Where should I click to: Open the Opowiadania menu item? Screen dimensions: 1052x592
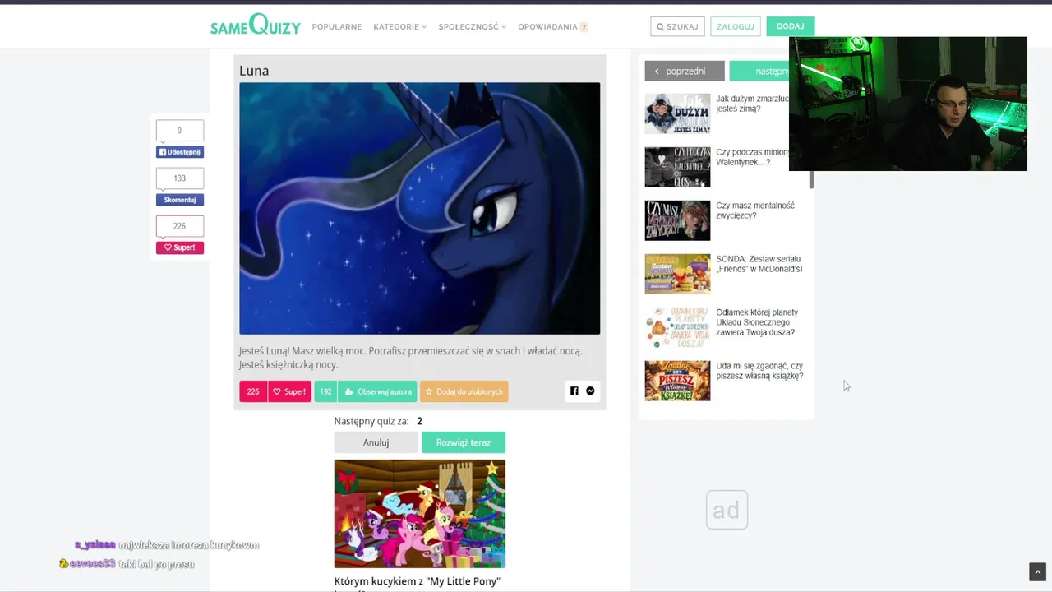[547, 26]
